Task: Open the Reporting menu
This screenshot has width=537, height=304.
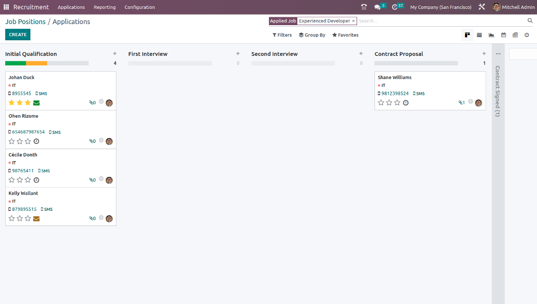Action: coord(104,7)
